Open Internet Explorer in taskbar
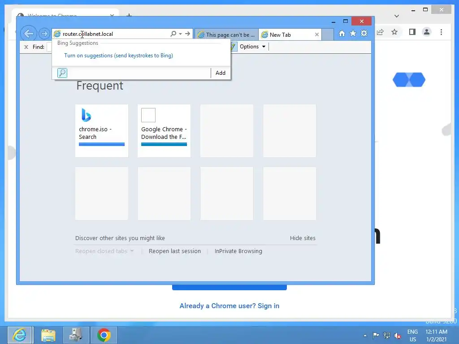The height and width of the screenshot is (344, 459). [20, 335]
